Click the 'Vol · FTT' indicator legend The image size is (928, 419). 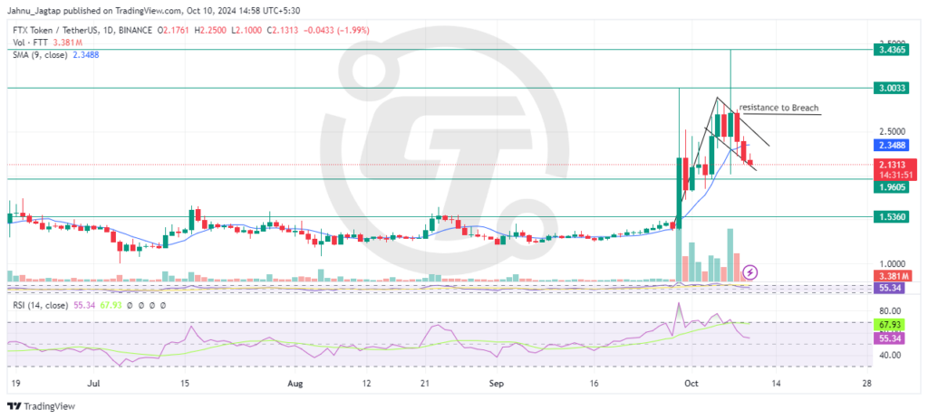32,43
